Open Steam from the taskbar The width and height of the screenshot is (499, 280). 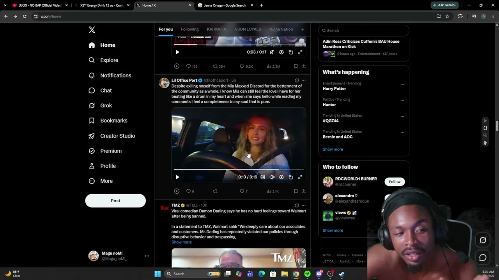pos(342,274)
